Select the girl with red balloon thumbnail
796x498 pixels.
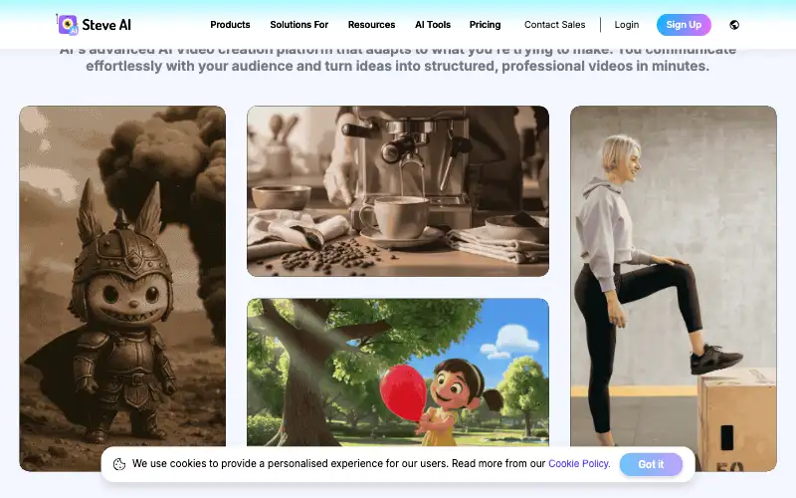click(397, 373)
